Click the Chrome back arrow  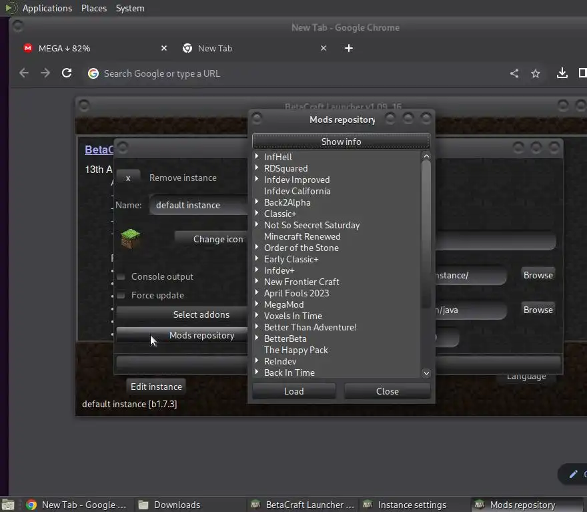tap(24, 73)
